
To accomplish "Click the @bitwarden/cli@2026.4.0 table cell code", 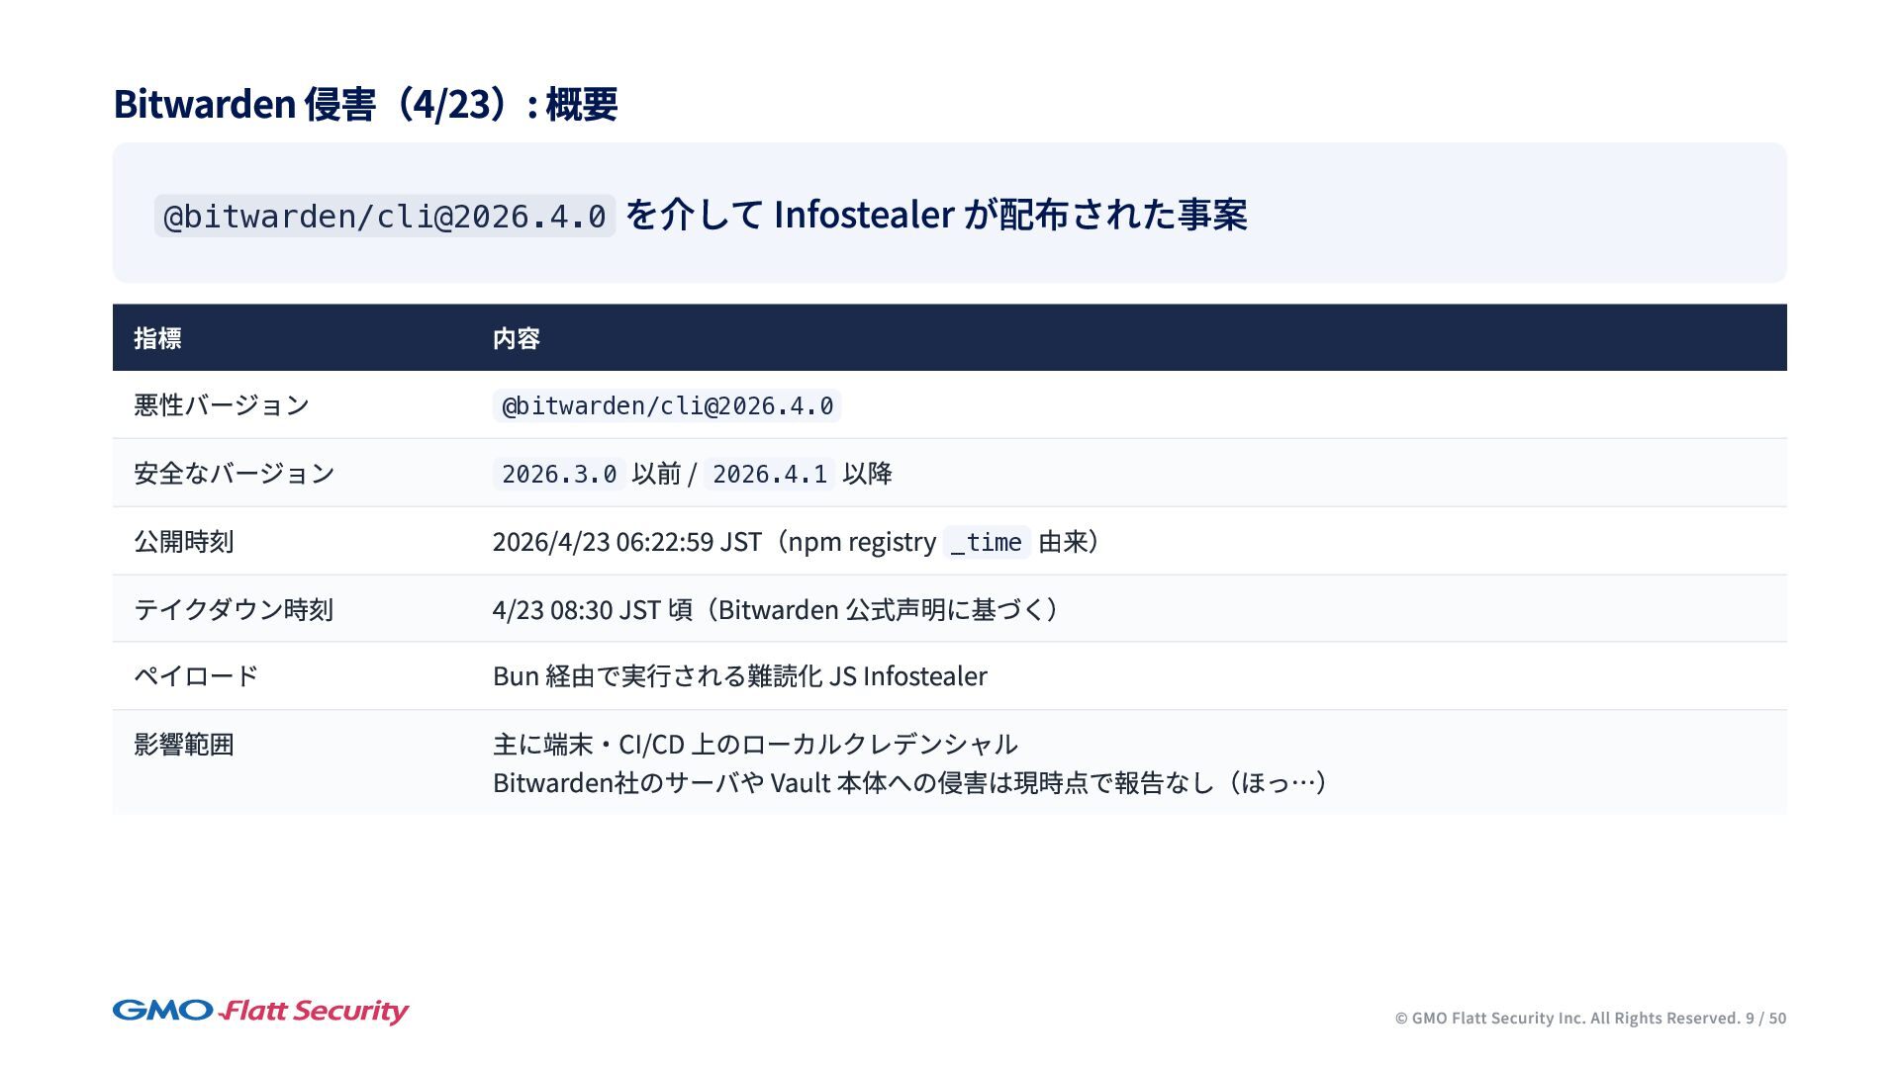I will point(667,405).
